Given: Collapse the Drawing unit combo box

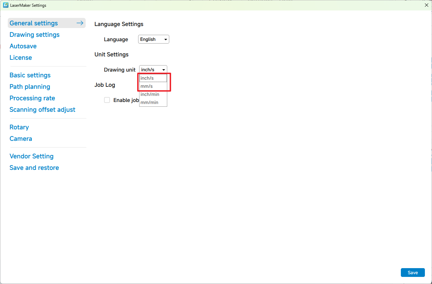Looking at the screenshot, I should pyautogui.click(x=153, y=70).
